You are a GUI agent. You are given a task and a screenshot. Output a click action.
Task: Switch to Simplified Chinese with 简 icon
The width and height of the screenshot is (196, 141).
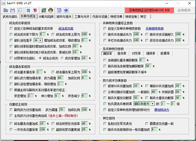pyautogui.click(x=28, y=10)
